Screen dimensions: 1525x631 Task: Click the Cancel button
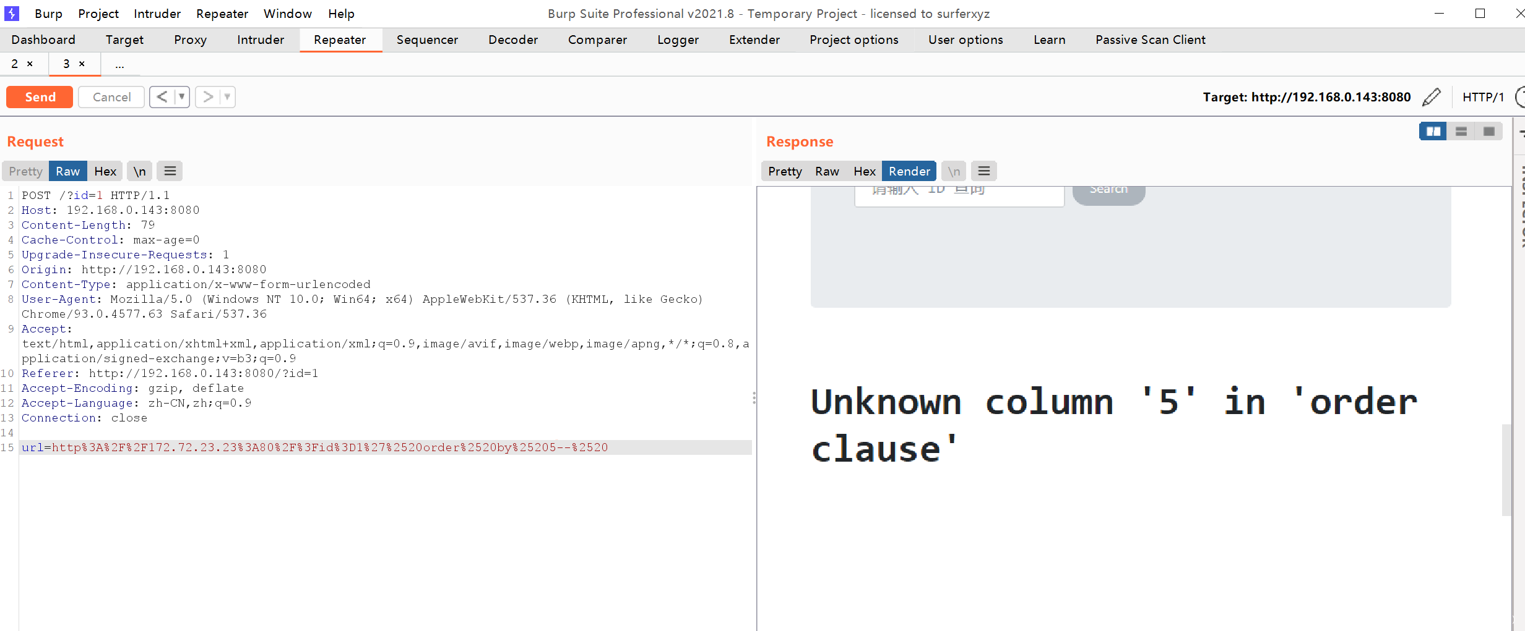(x=111, y=97)
